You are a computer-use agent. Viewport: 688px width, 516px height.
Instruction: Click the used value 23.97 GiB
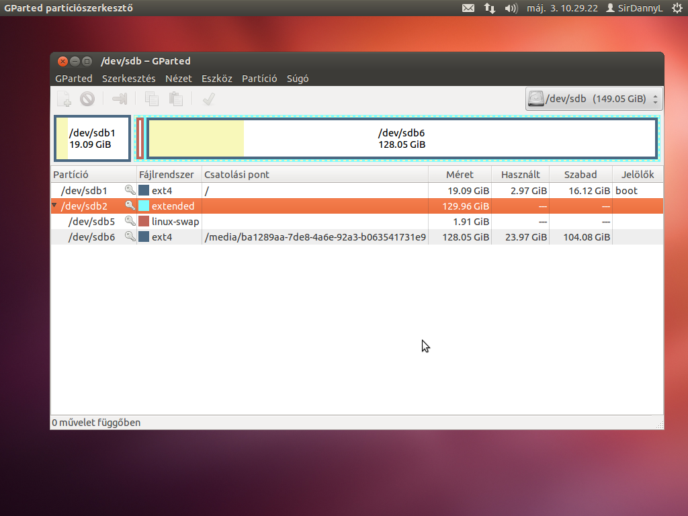click(526, 237)
